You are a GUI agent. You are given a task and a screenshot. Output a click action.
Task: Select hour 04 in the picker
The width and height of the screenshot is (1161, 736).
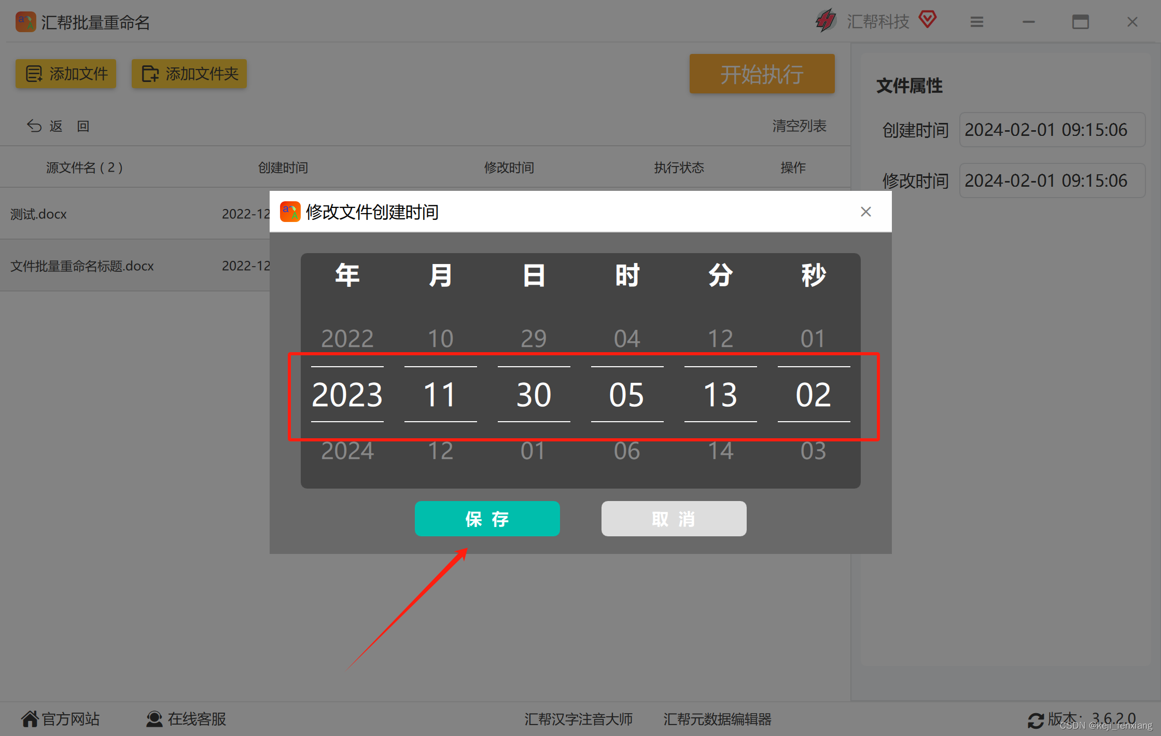[x=627, y=339]
